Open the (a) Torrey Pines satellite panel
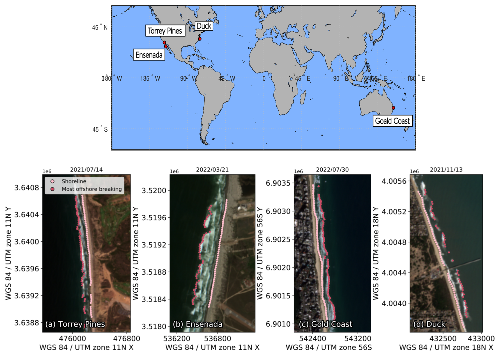Image resolution: width=500 pixels, height=356 pixels. point(86,253)
